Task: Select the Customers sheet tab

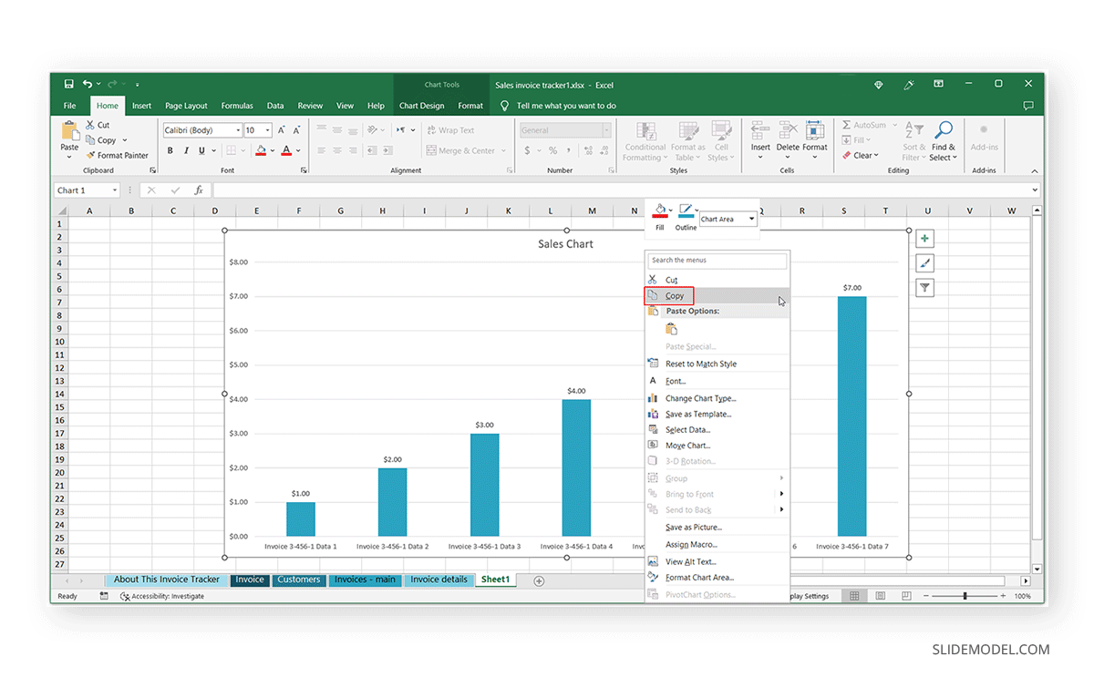Action: click(x=299, y=580)
